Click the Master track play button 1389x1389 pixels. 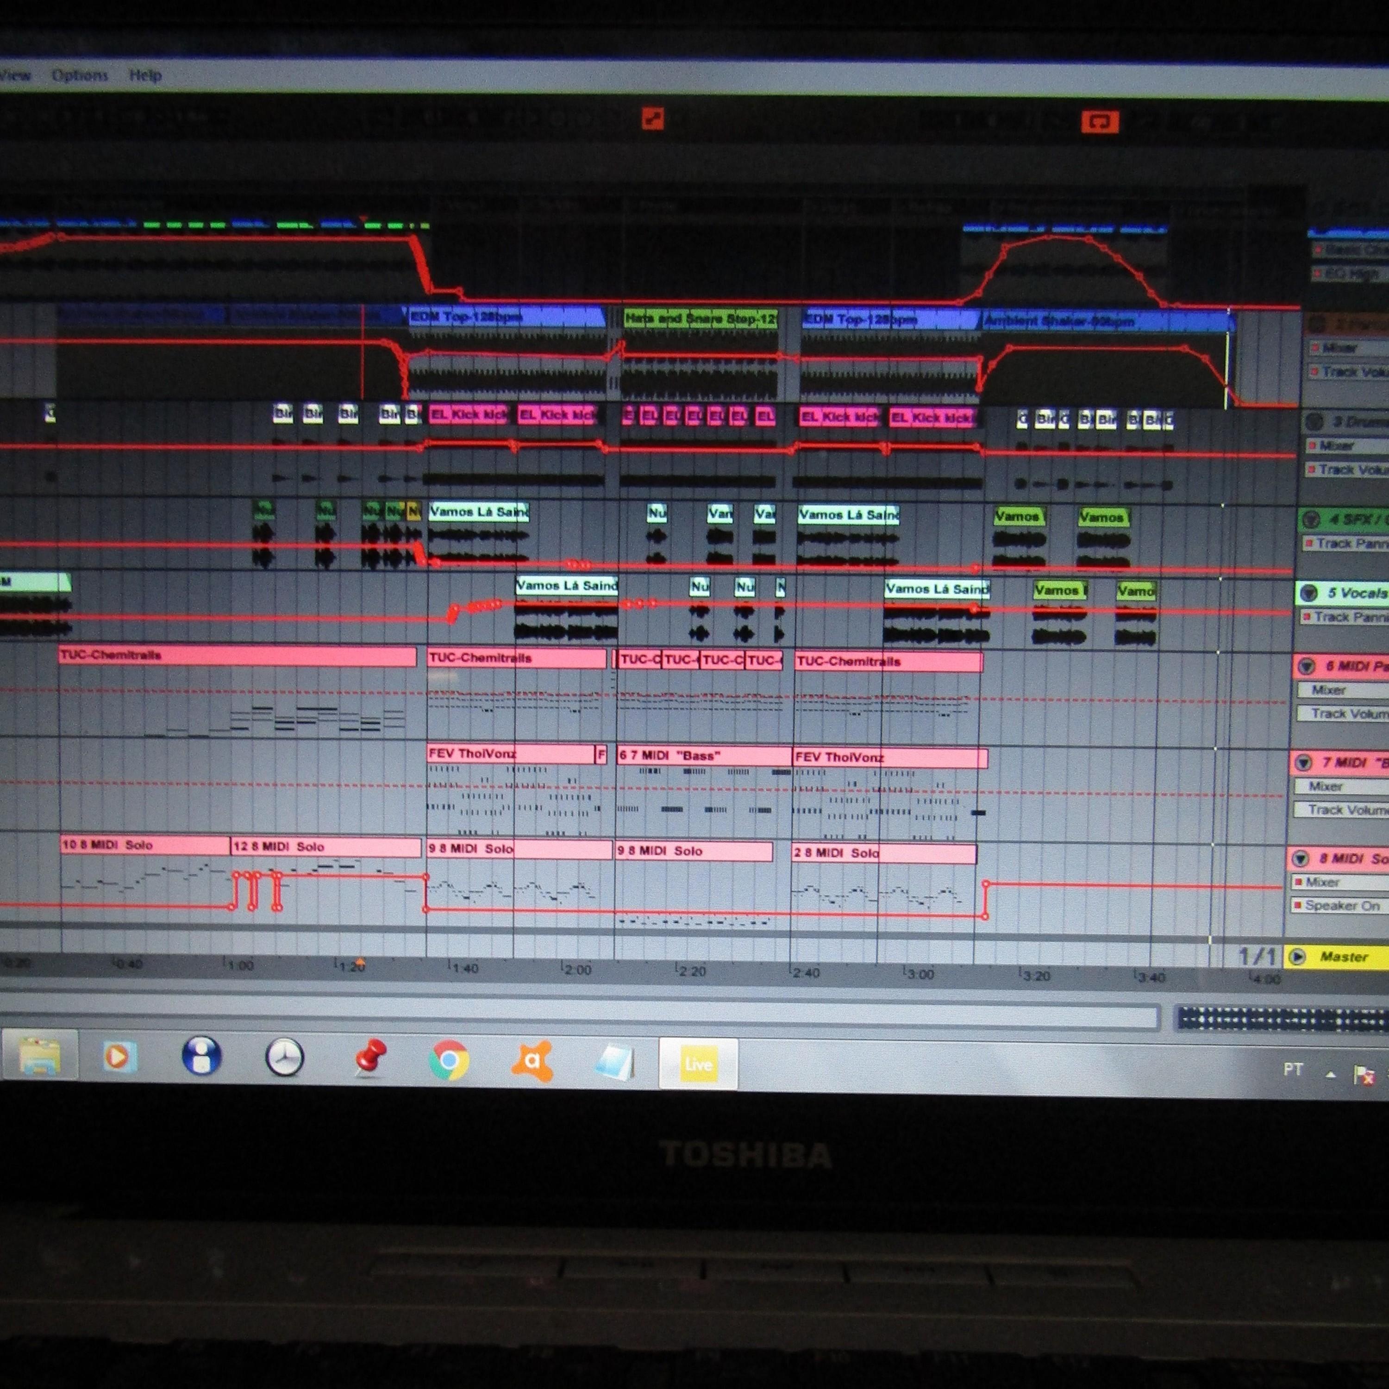point(1297,956)
